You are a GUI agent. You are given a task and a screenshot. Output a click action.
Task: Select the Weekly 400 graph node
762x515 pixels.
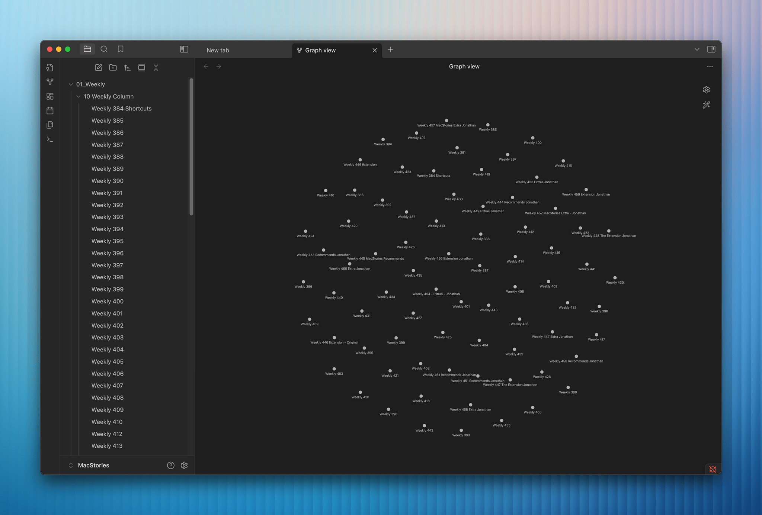tap(532, 138)
